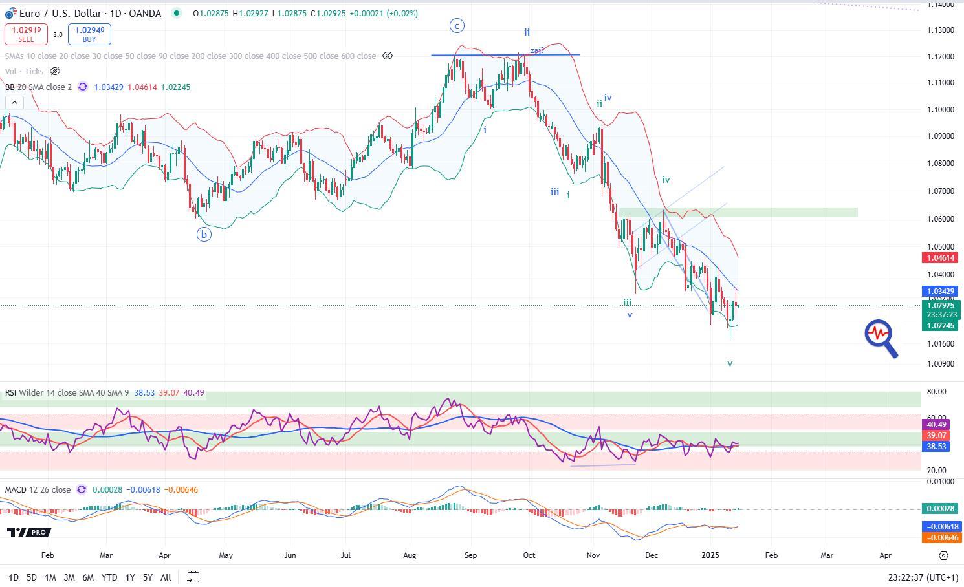Screen dimensions: 964x587
Task: Select the 1Y time range
Action: 130,577
